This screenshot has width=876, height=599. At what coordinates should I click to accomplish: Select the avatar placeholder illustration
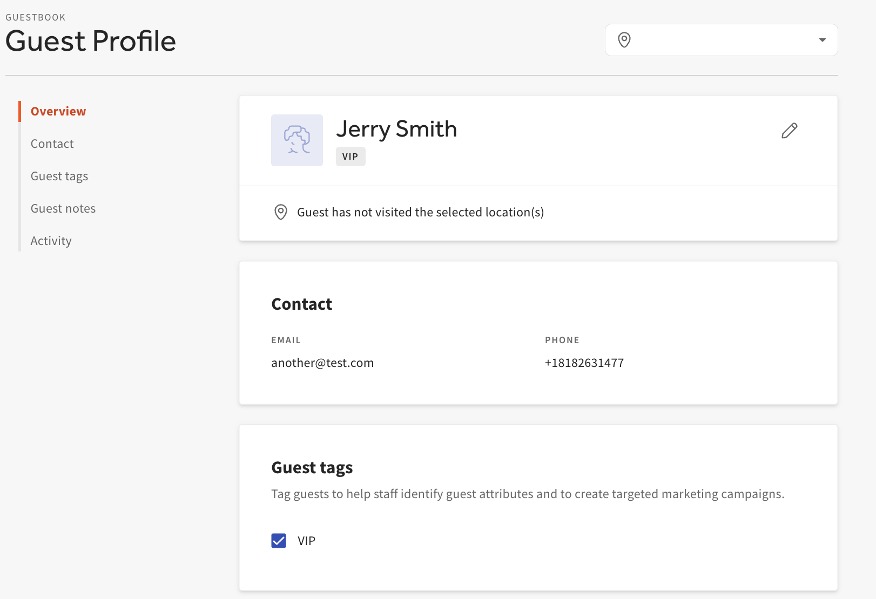pos(297,140)
